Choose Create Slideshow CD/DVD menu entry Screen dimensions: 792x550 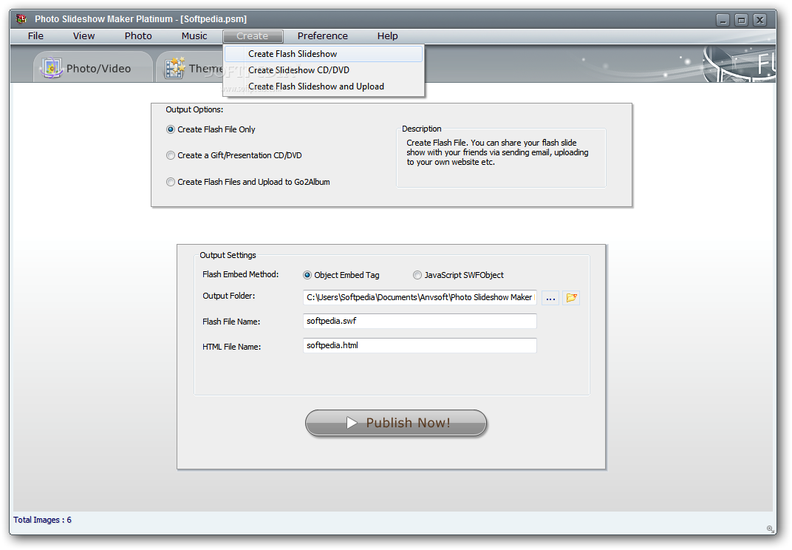click(324, 69)
